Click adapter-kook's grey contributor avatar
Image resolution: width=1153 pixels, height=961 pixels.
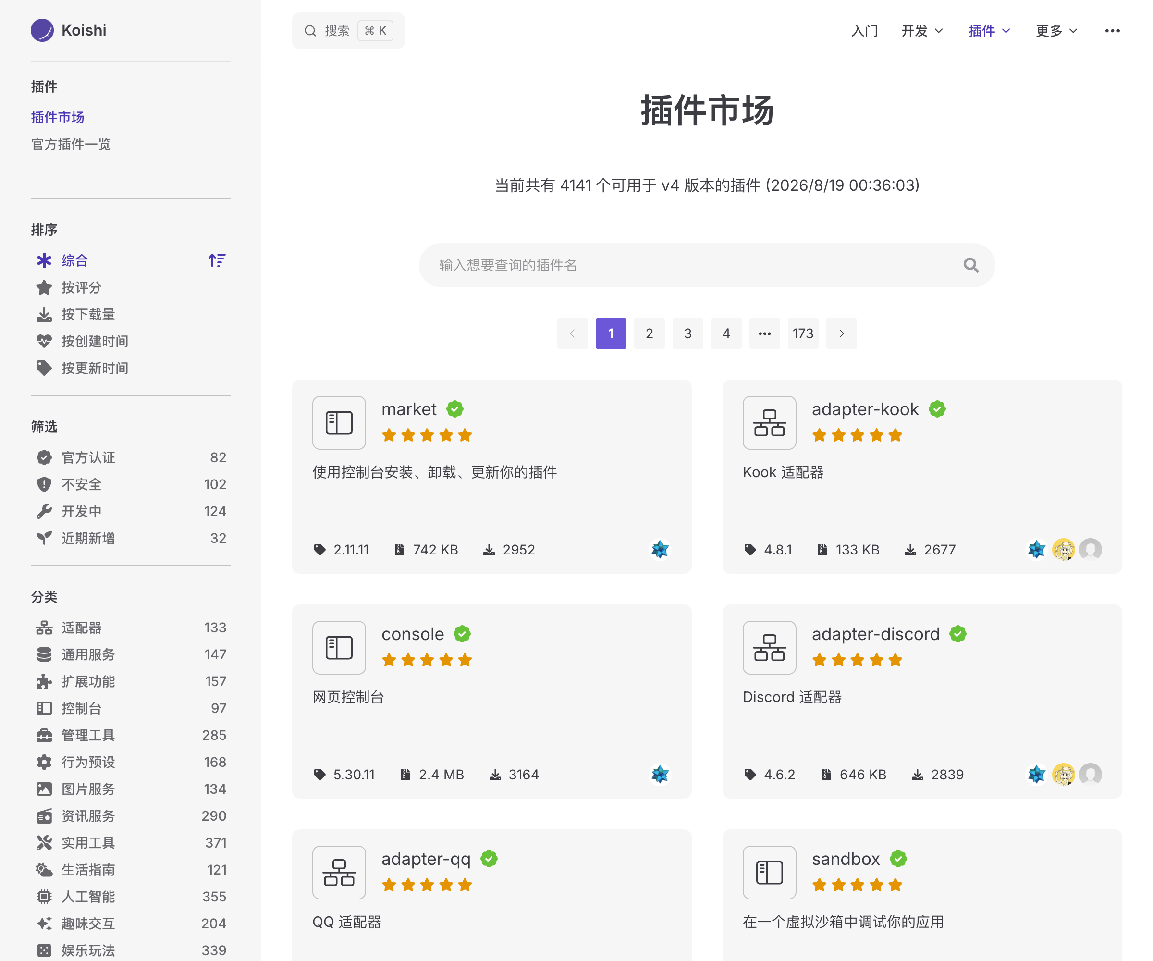(1091, 549)
